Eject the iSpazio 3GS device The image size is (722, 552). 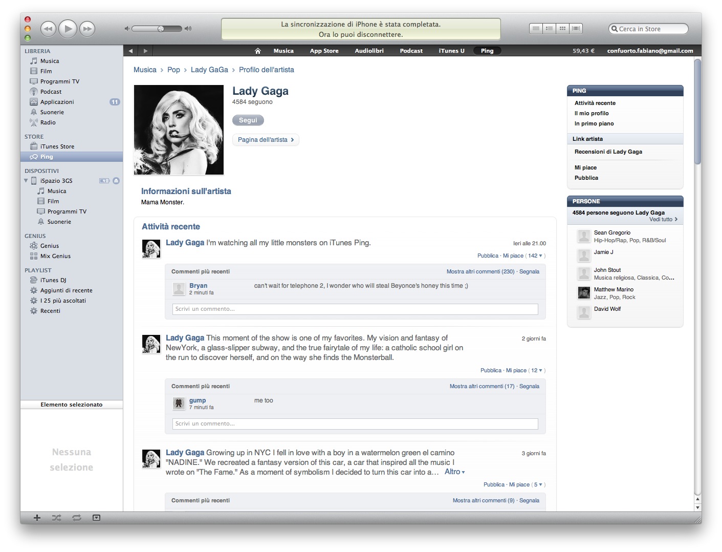pos(116,181)
